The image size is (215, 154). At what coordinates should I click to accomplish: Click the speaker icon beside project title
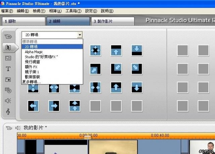coord(18,128)
